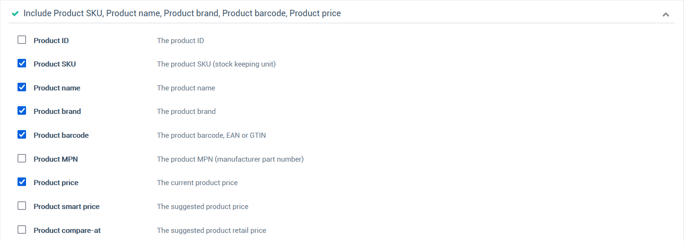Click 'The product MPN (manufacturer part number)' text
This screenshot has width=684, height=244.
(230, 159)
